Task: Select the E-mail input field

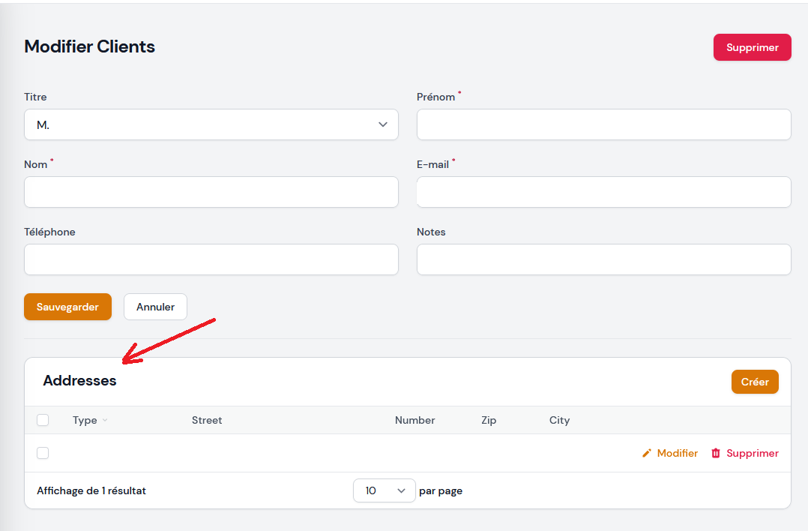Action: tap(603, 192)
